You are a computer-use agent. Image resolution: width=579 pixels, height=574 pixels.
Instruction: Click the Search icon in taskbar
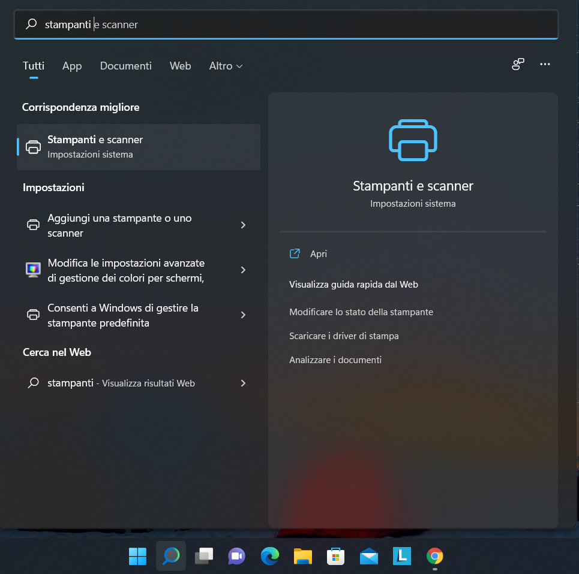tap(171, 556)
